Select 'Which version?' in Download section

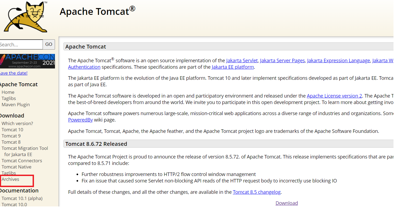(17, 123)
